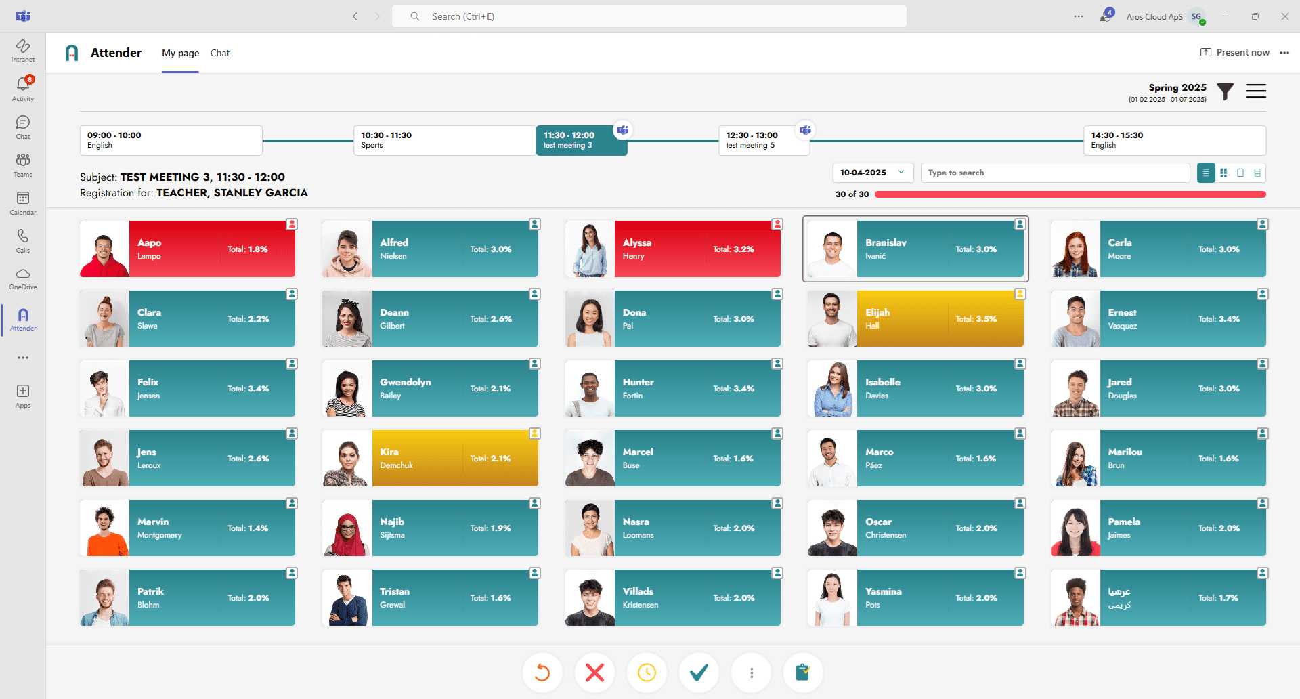Expand the hamburger menu near Spring 2025
Viewport: 1300px width, 699px height.
[1256, 91]
